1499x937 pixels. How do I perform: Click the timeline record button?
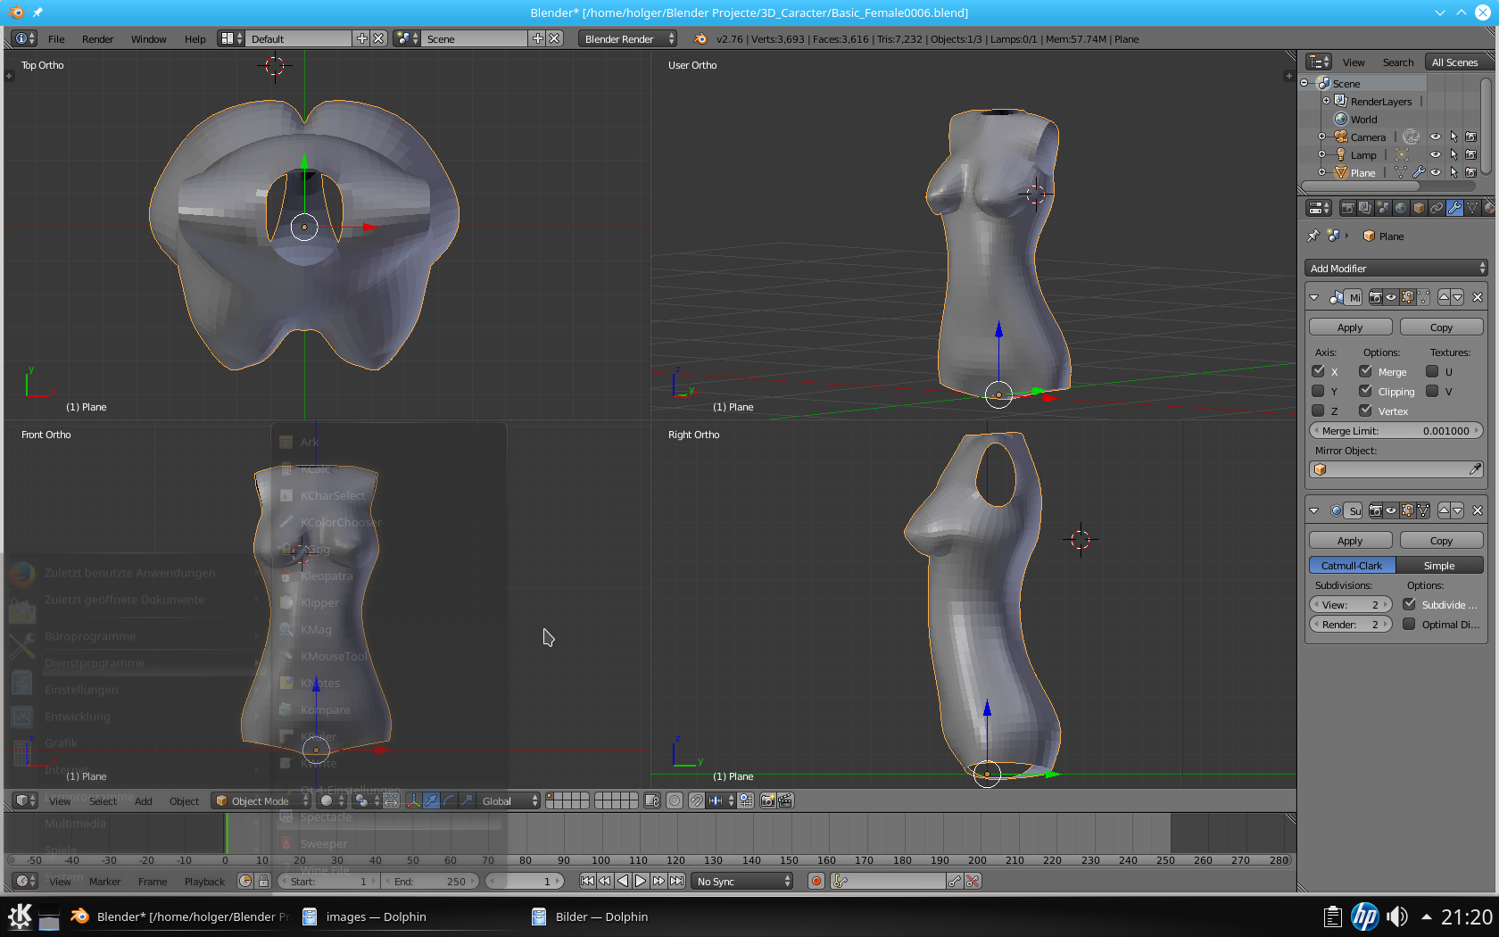(816, 881)
